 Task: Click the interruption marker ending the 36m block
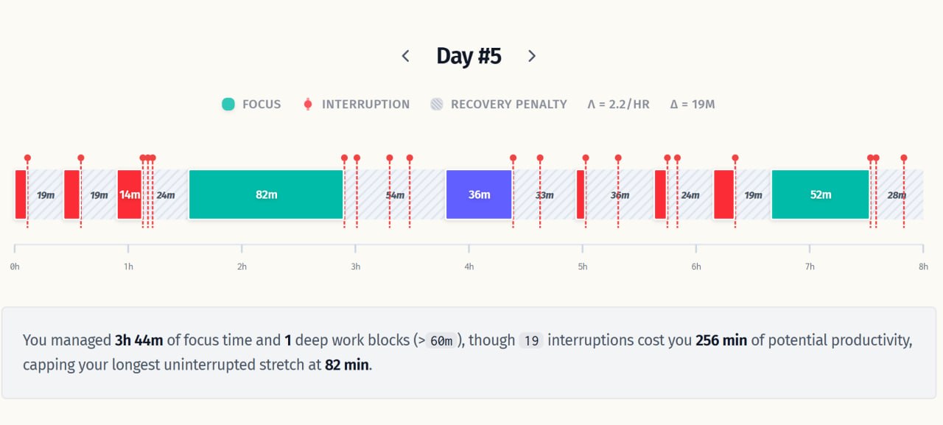(x=513, y=158)
